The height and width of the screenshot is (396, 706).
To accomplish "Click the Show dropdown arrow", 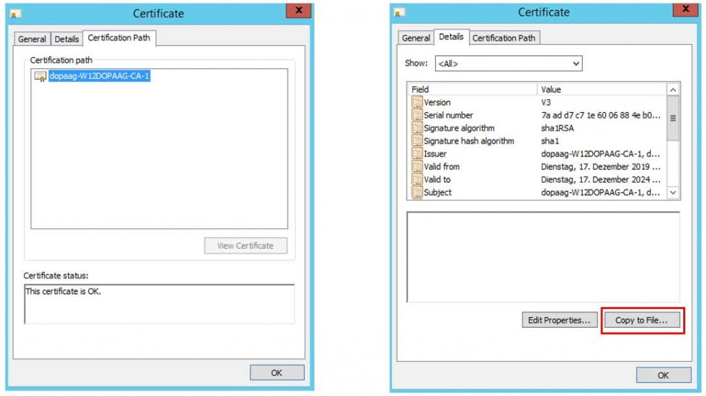I will click(x=576, y=63).
